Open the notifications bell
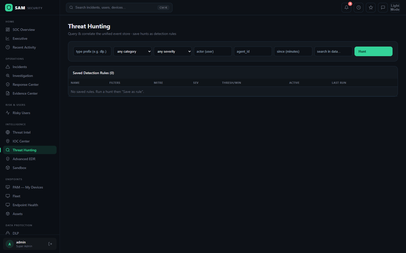The height and width of the screenshot is (253, 406). [346, 8]
